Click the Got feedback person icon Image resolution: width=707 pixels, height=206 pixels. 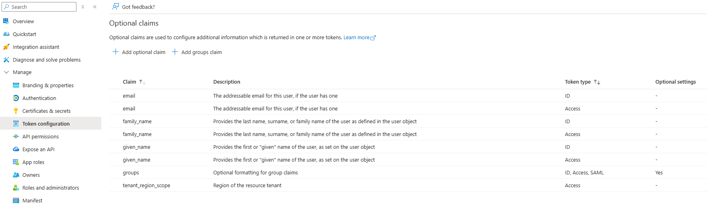[116, 7]
